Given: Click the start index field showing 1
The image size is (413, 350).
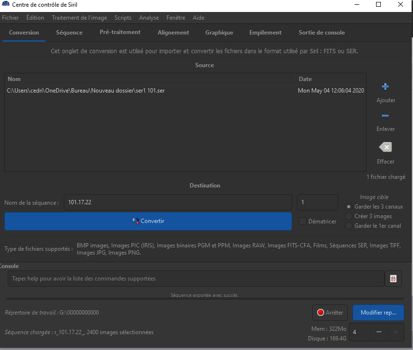Looking at the screenshot, I should (x=318, y=202).
